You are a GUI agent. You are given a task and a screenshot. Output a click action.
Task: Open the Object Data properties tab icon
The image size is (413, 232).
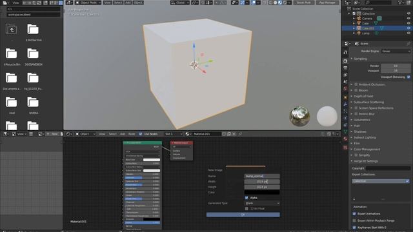tap(345, 132)
